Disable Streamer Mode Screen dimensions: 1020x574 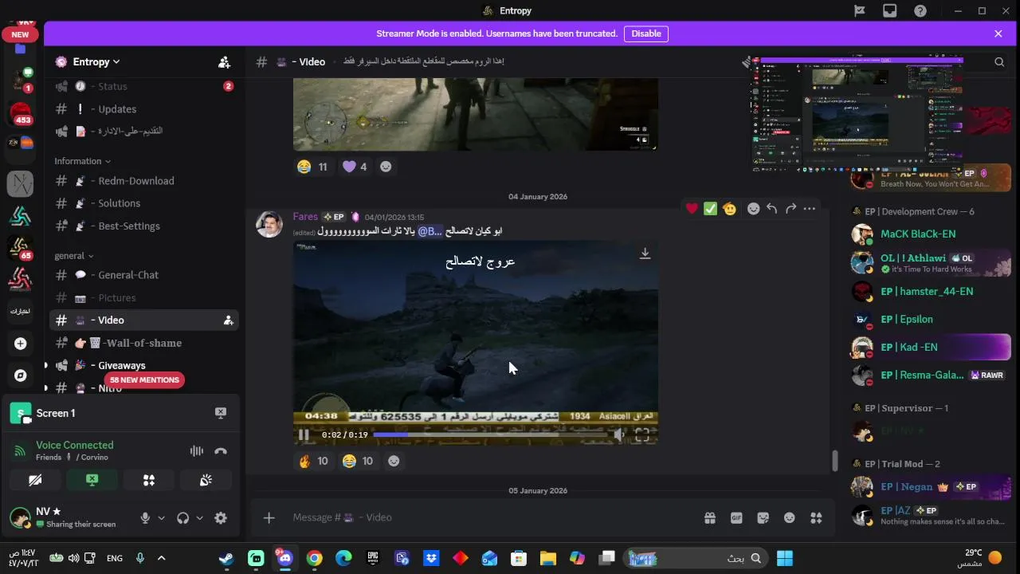coord(646,33)
